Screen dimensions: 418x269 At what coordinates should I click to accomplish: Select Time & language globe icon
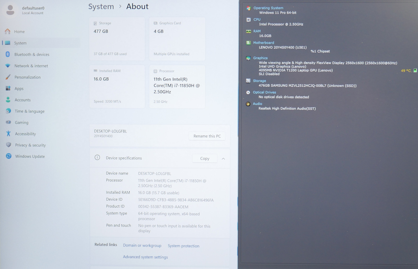pyautogui.click(x=8, y=111)
